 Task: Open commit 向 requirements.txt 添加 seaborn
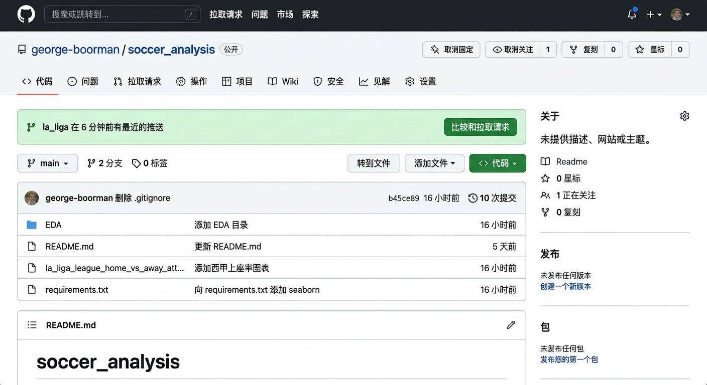[x=257, y=290]
